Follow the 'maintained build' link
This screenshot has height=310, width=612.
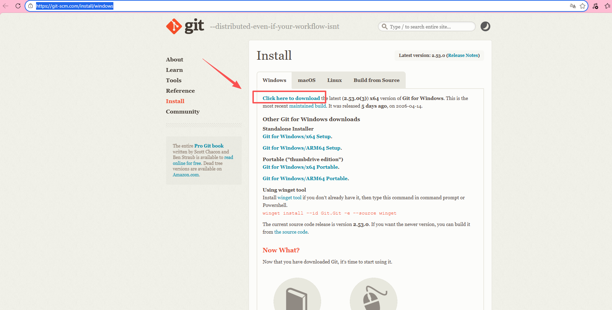pos(308,106)
